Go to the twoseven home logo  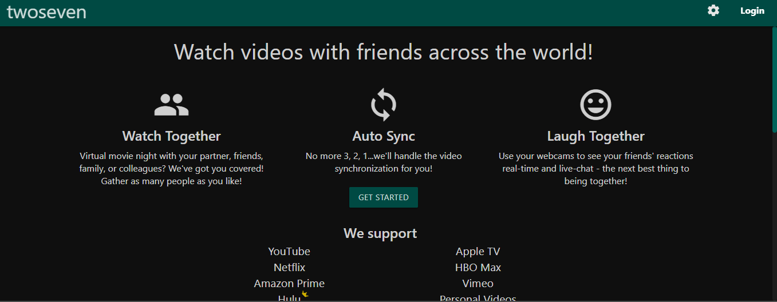(x=47, y=11)
